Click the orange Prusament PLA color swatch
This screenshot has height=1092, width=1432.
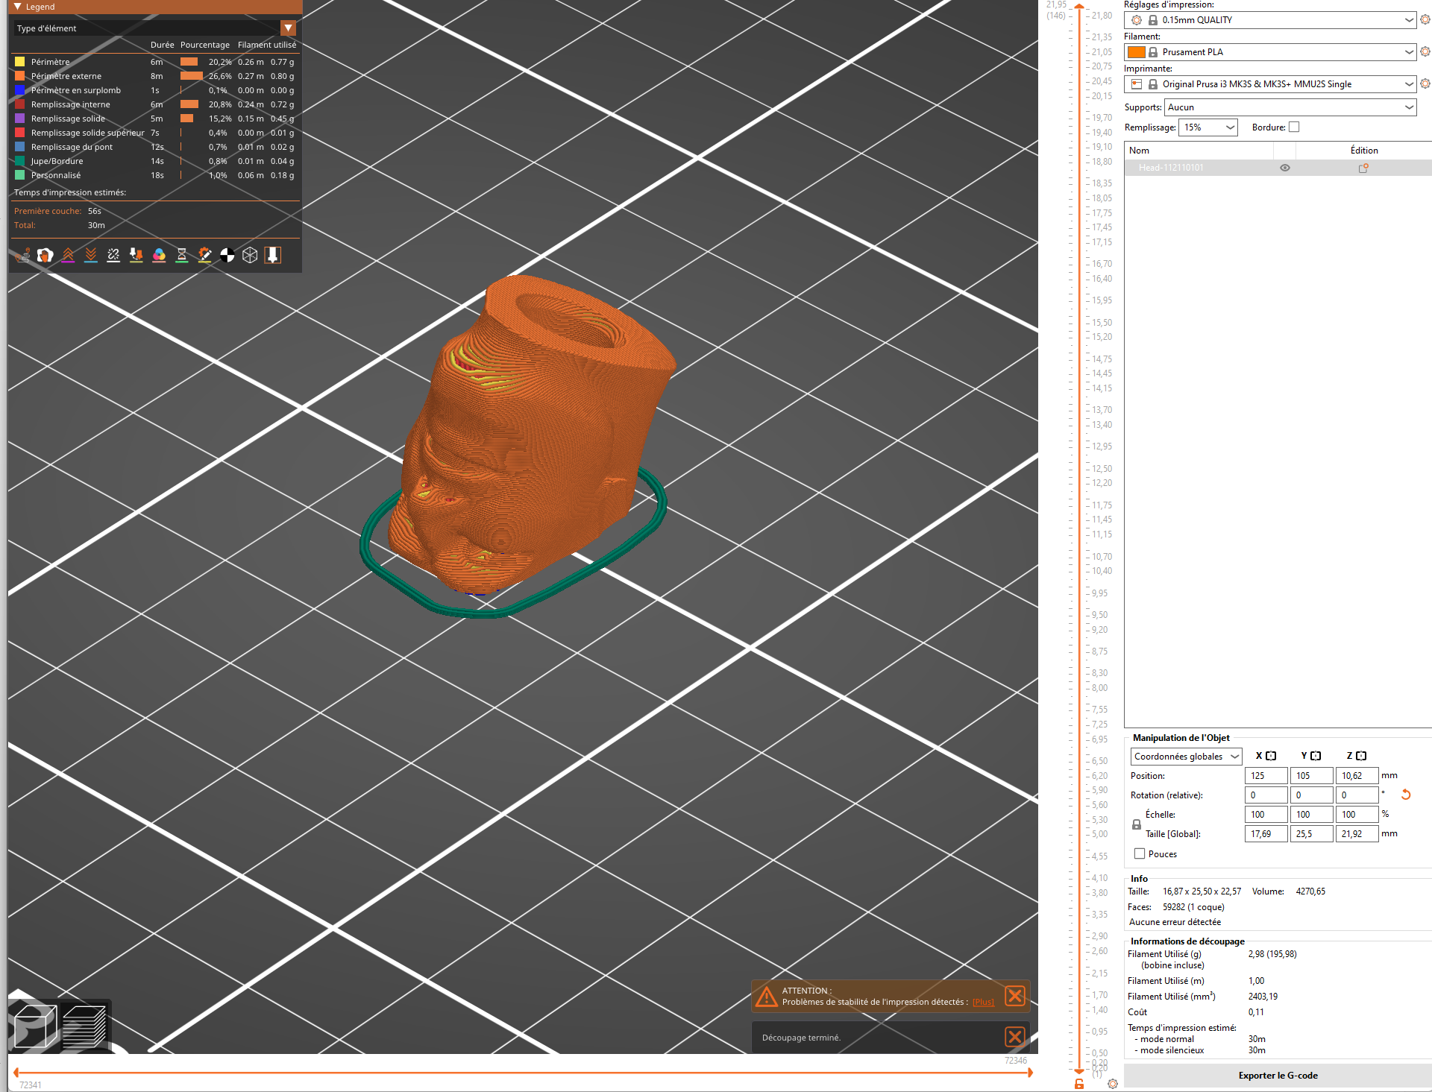click(1137, 52)
